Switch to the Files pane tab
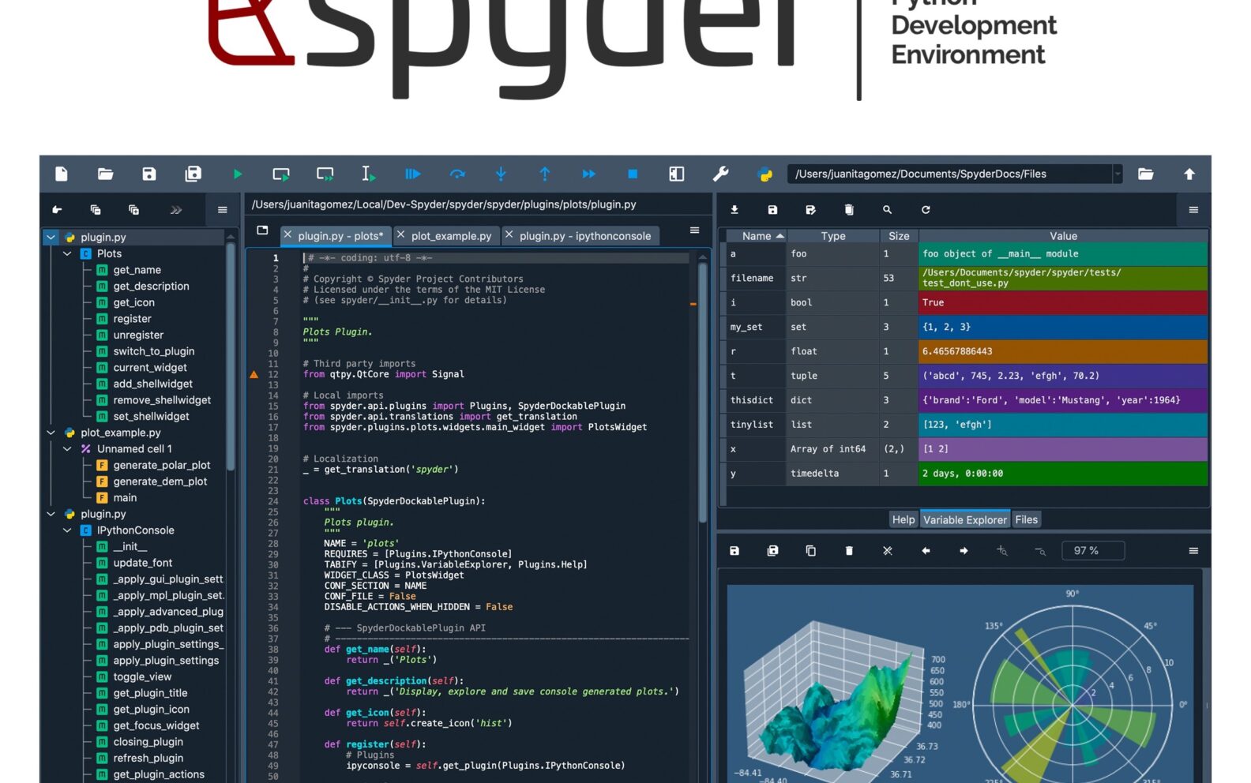Viewport: 1251px width, 783px height. coord(1026,519)
